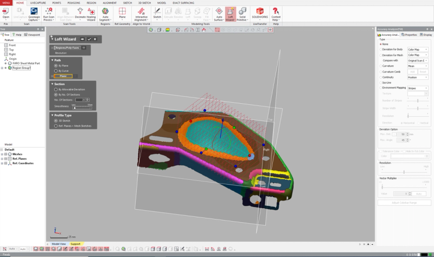Click the Vector Multiplier slider
434x257 pixels.
404,186
